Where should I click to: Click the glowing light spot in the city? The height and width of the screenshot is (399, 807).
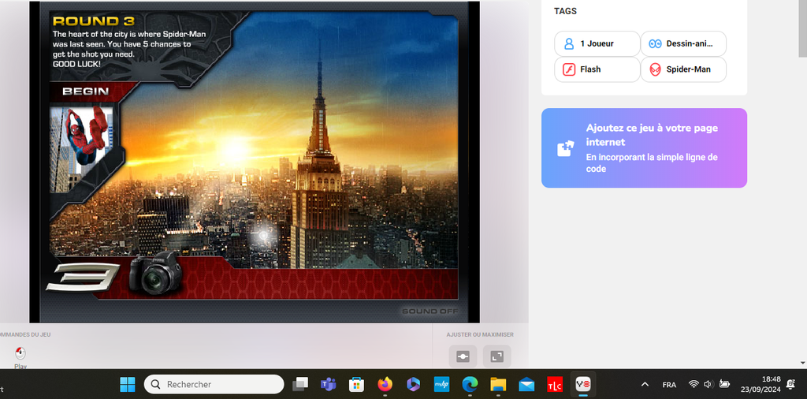[x=263, y=235]
